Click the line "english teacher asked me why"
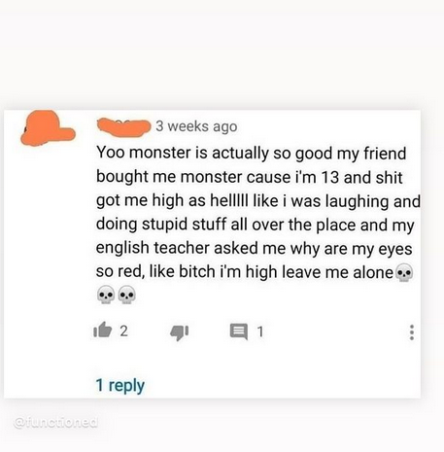The width and height of the screenshot is (444, 452). (x=255, y=248)
